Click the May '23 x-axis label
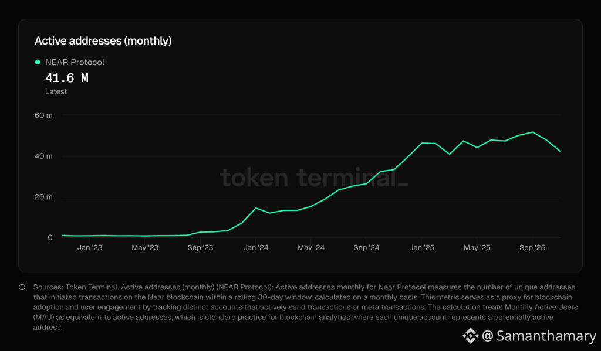601x351 pixels. pos(145,248)
